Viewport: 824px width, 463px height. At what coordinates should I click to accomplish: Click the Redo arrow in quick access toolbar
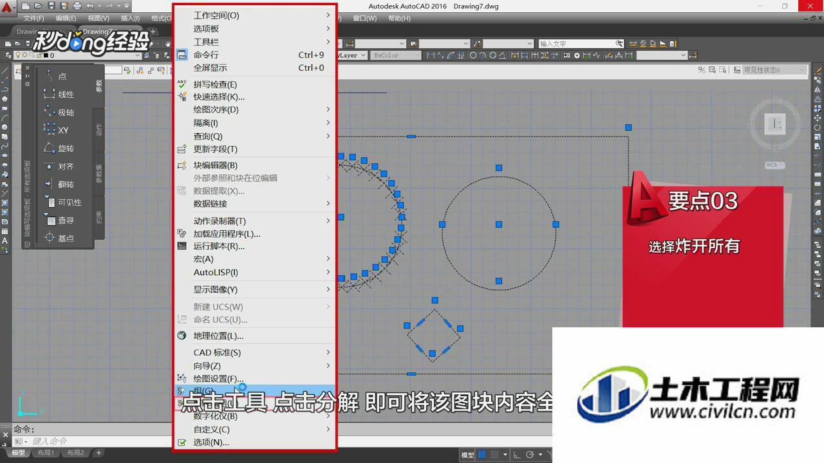click(109, 6)
